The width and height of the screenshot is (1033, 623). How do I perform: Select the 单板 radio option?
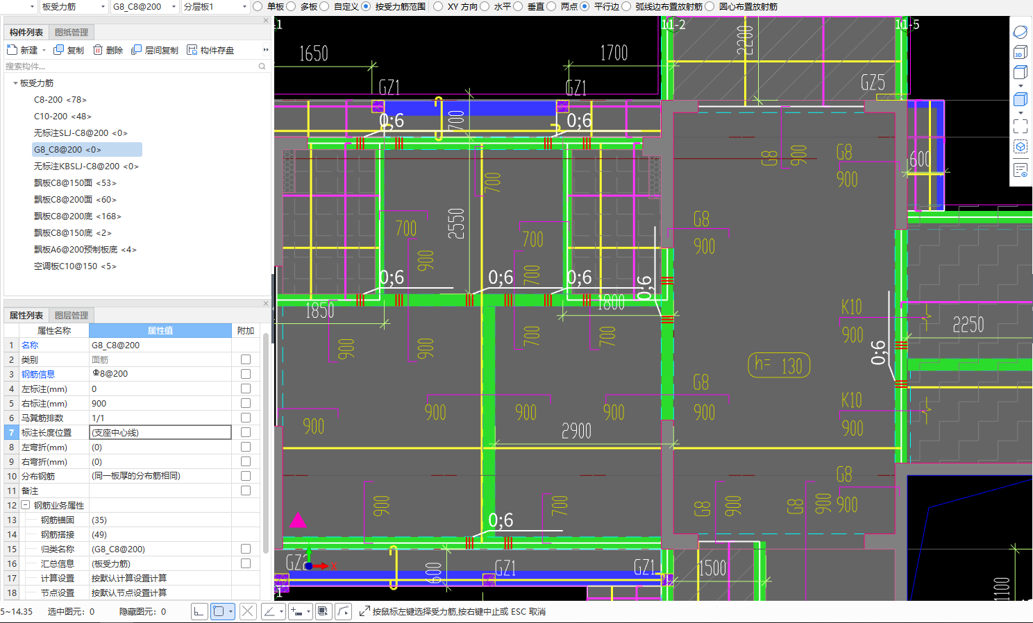(x=258, y=6)
